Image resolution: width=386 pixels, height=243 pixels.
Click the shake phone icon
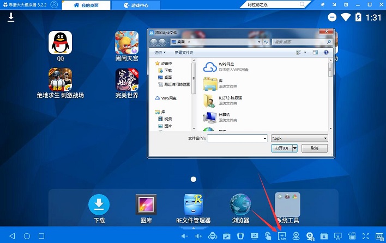coord(240,236)
